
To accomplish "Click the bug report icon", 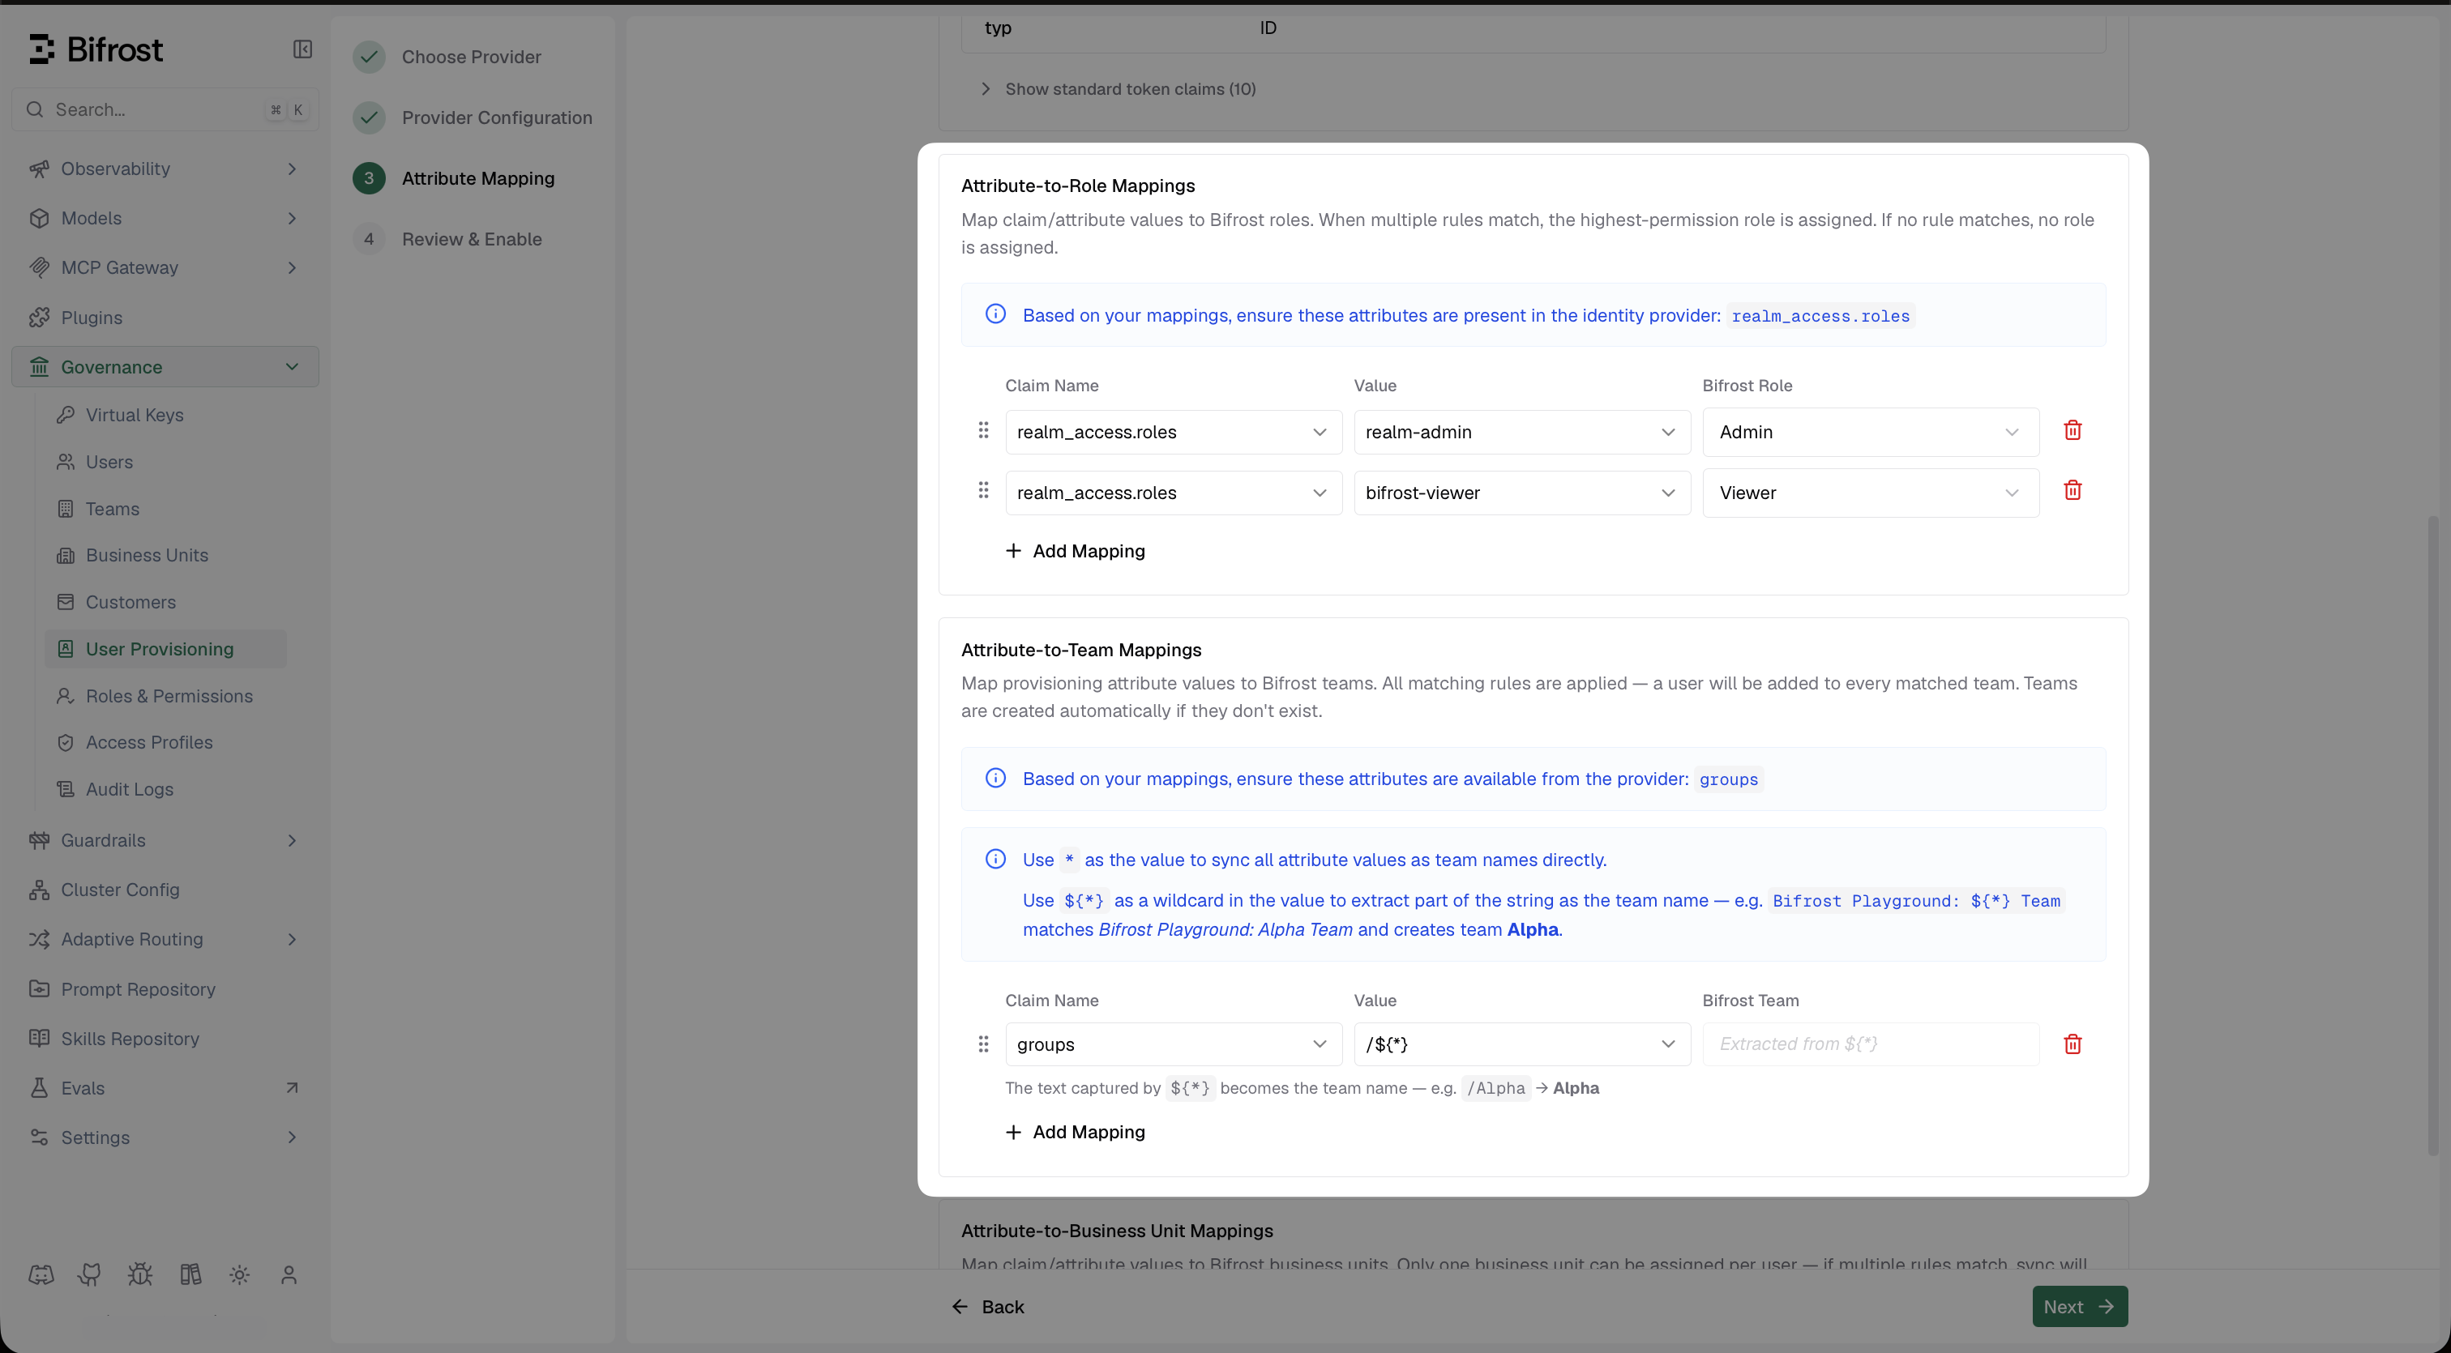I will point(140,1275).
